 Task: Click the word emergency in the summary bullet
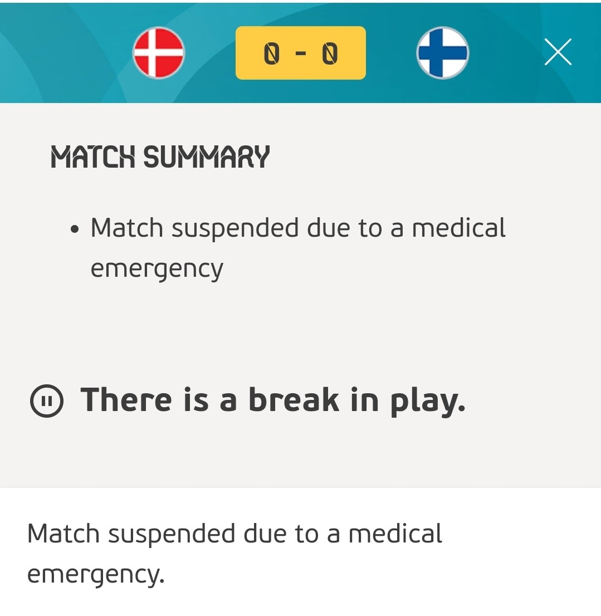pos(157,270)
